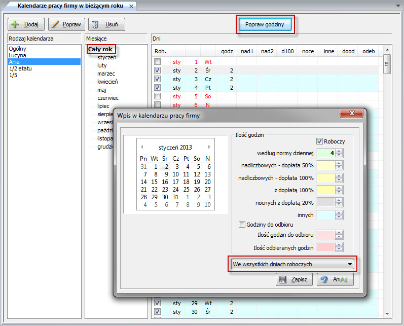Select the Kalendarze pracy firmy w bieżącym roku tab
Viewport: 404px width, 326px height.
[x=70, y=6]
